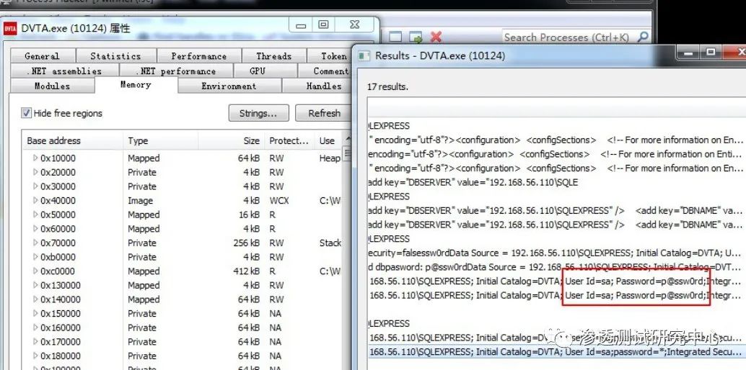The height and width of the screenshot is (370, 746).
Task: Expand the 0x140000 memory region
Action: tap(35, 299)
